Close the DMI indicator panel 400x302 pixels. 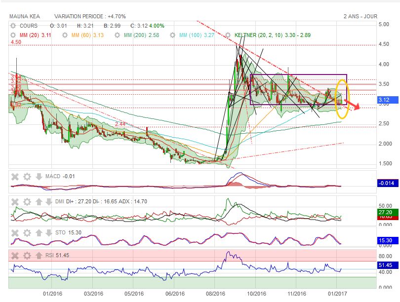click(15, 201)
